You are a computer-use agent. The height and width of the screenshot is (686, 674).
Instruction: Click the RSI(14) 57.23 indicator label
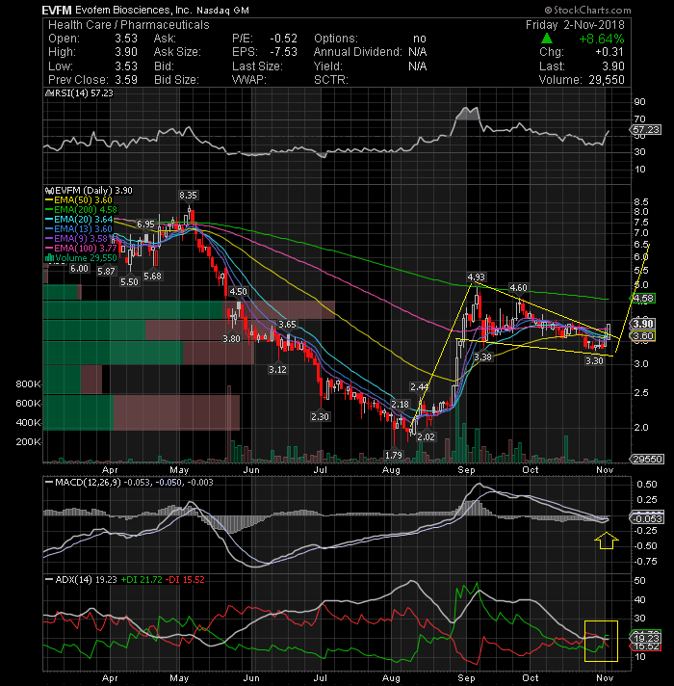point(79,93)
